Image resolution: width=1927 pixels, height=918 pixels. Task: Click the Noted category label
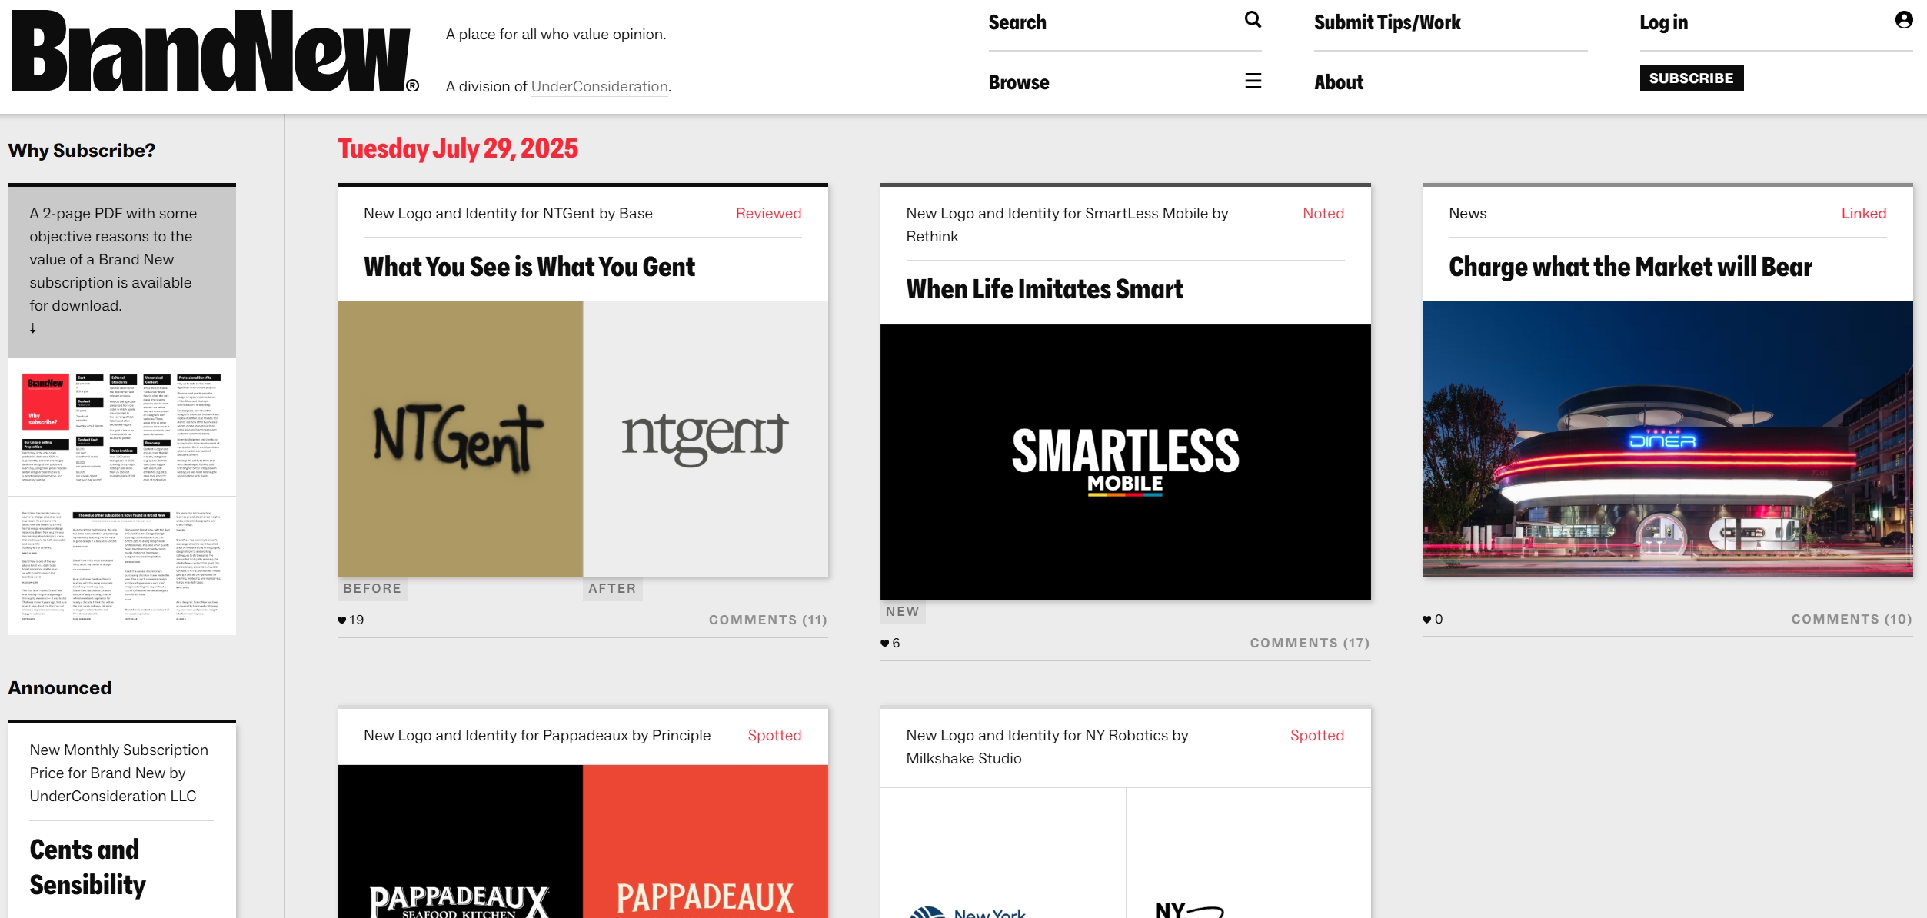click(1323, 214)
